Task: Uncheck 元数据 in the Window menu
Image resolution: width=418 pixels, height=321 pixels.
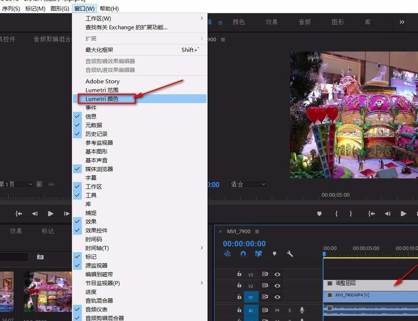Action: pos(94,125)
